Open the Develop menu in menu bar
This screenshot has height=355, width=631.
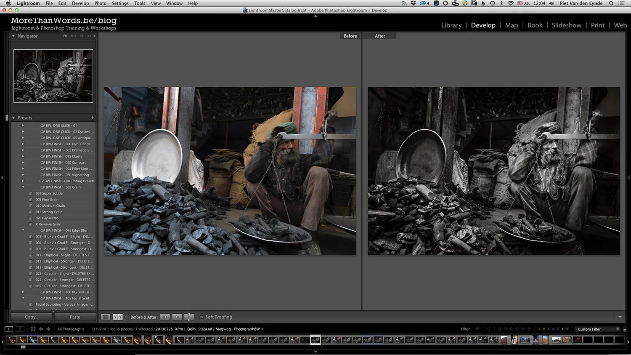pos(80,3)
